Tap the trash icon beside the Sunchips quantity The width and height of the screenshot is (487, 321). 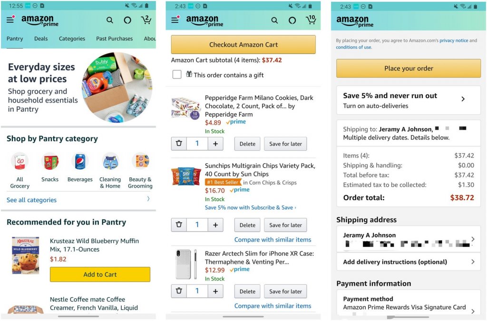click(x=179, y=224)
